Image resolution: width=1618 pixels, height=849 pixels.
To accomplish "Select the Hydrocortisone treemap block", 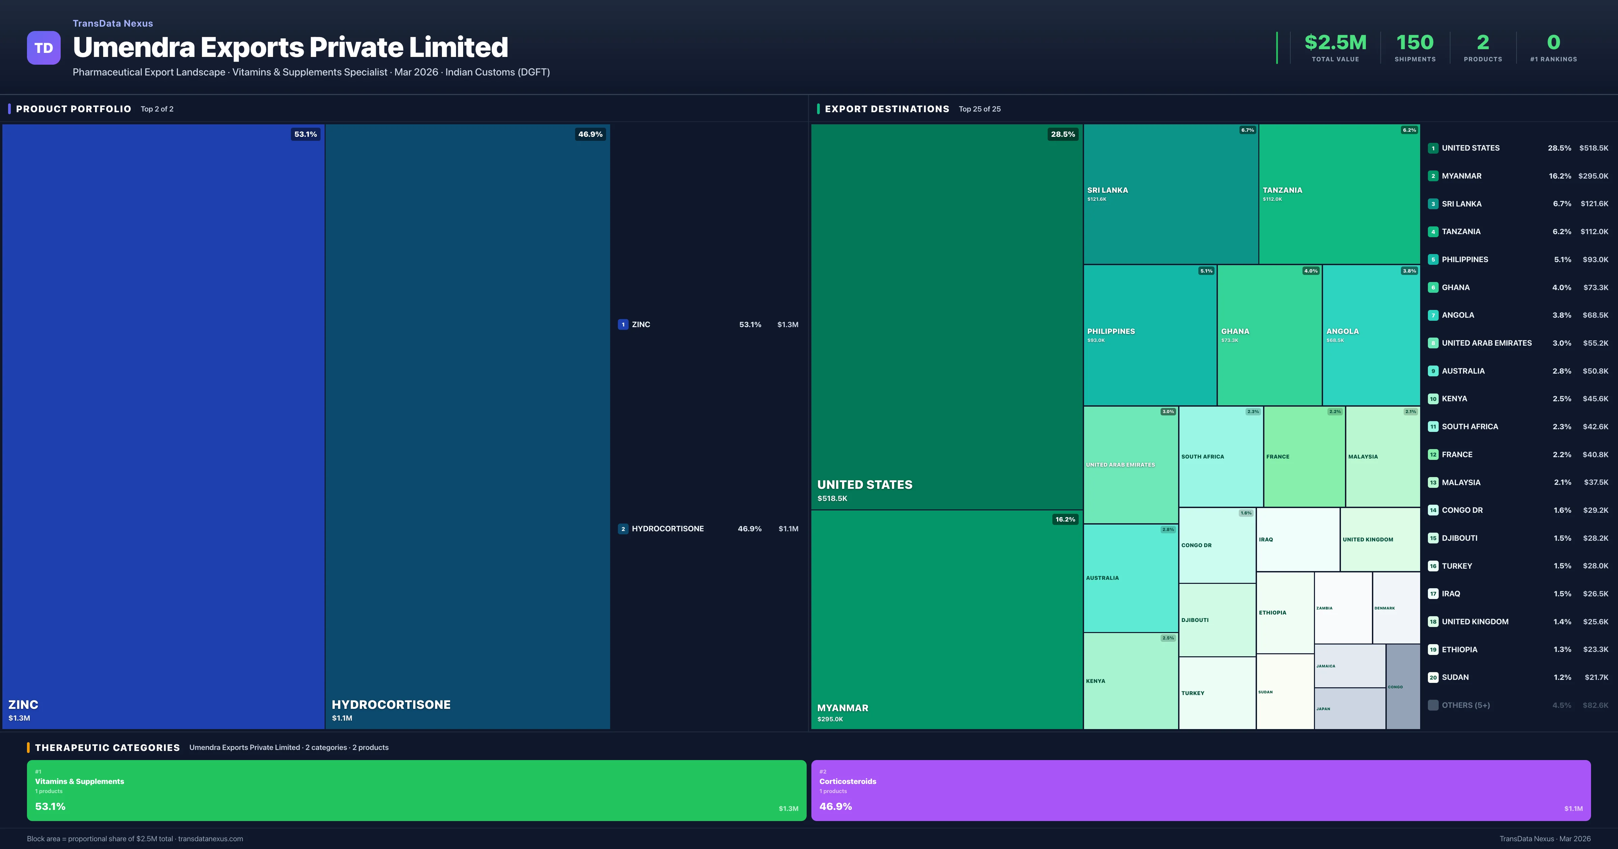I will [467, 427].
